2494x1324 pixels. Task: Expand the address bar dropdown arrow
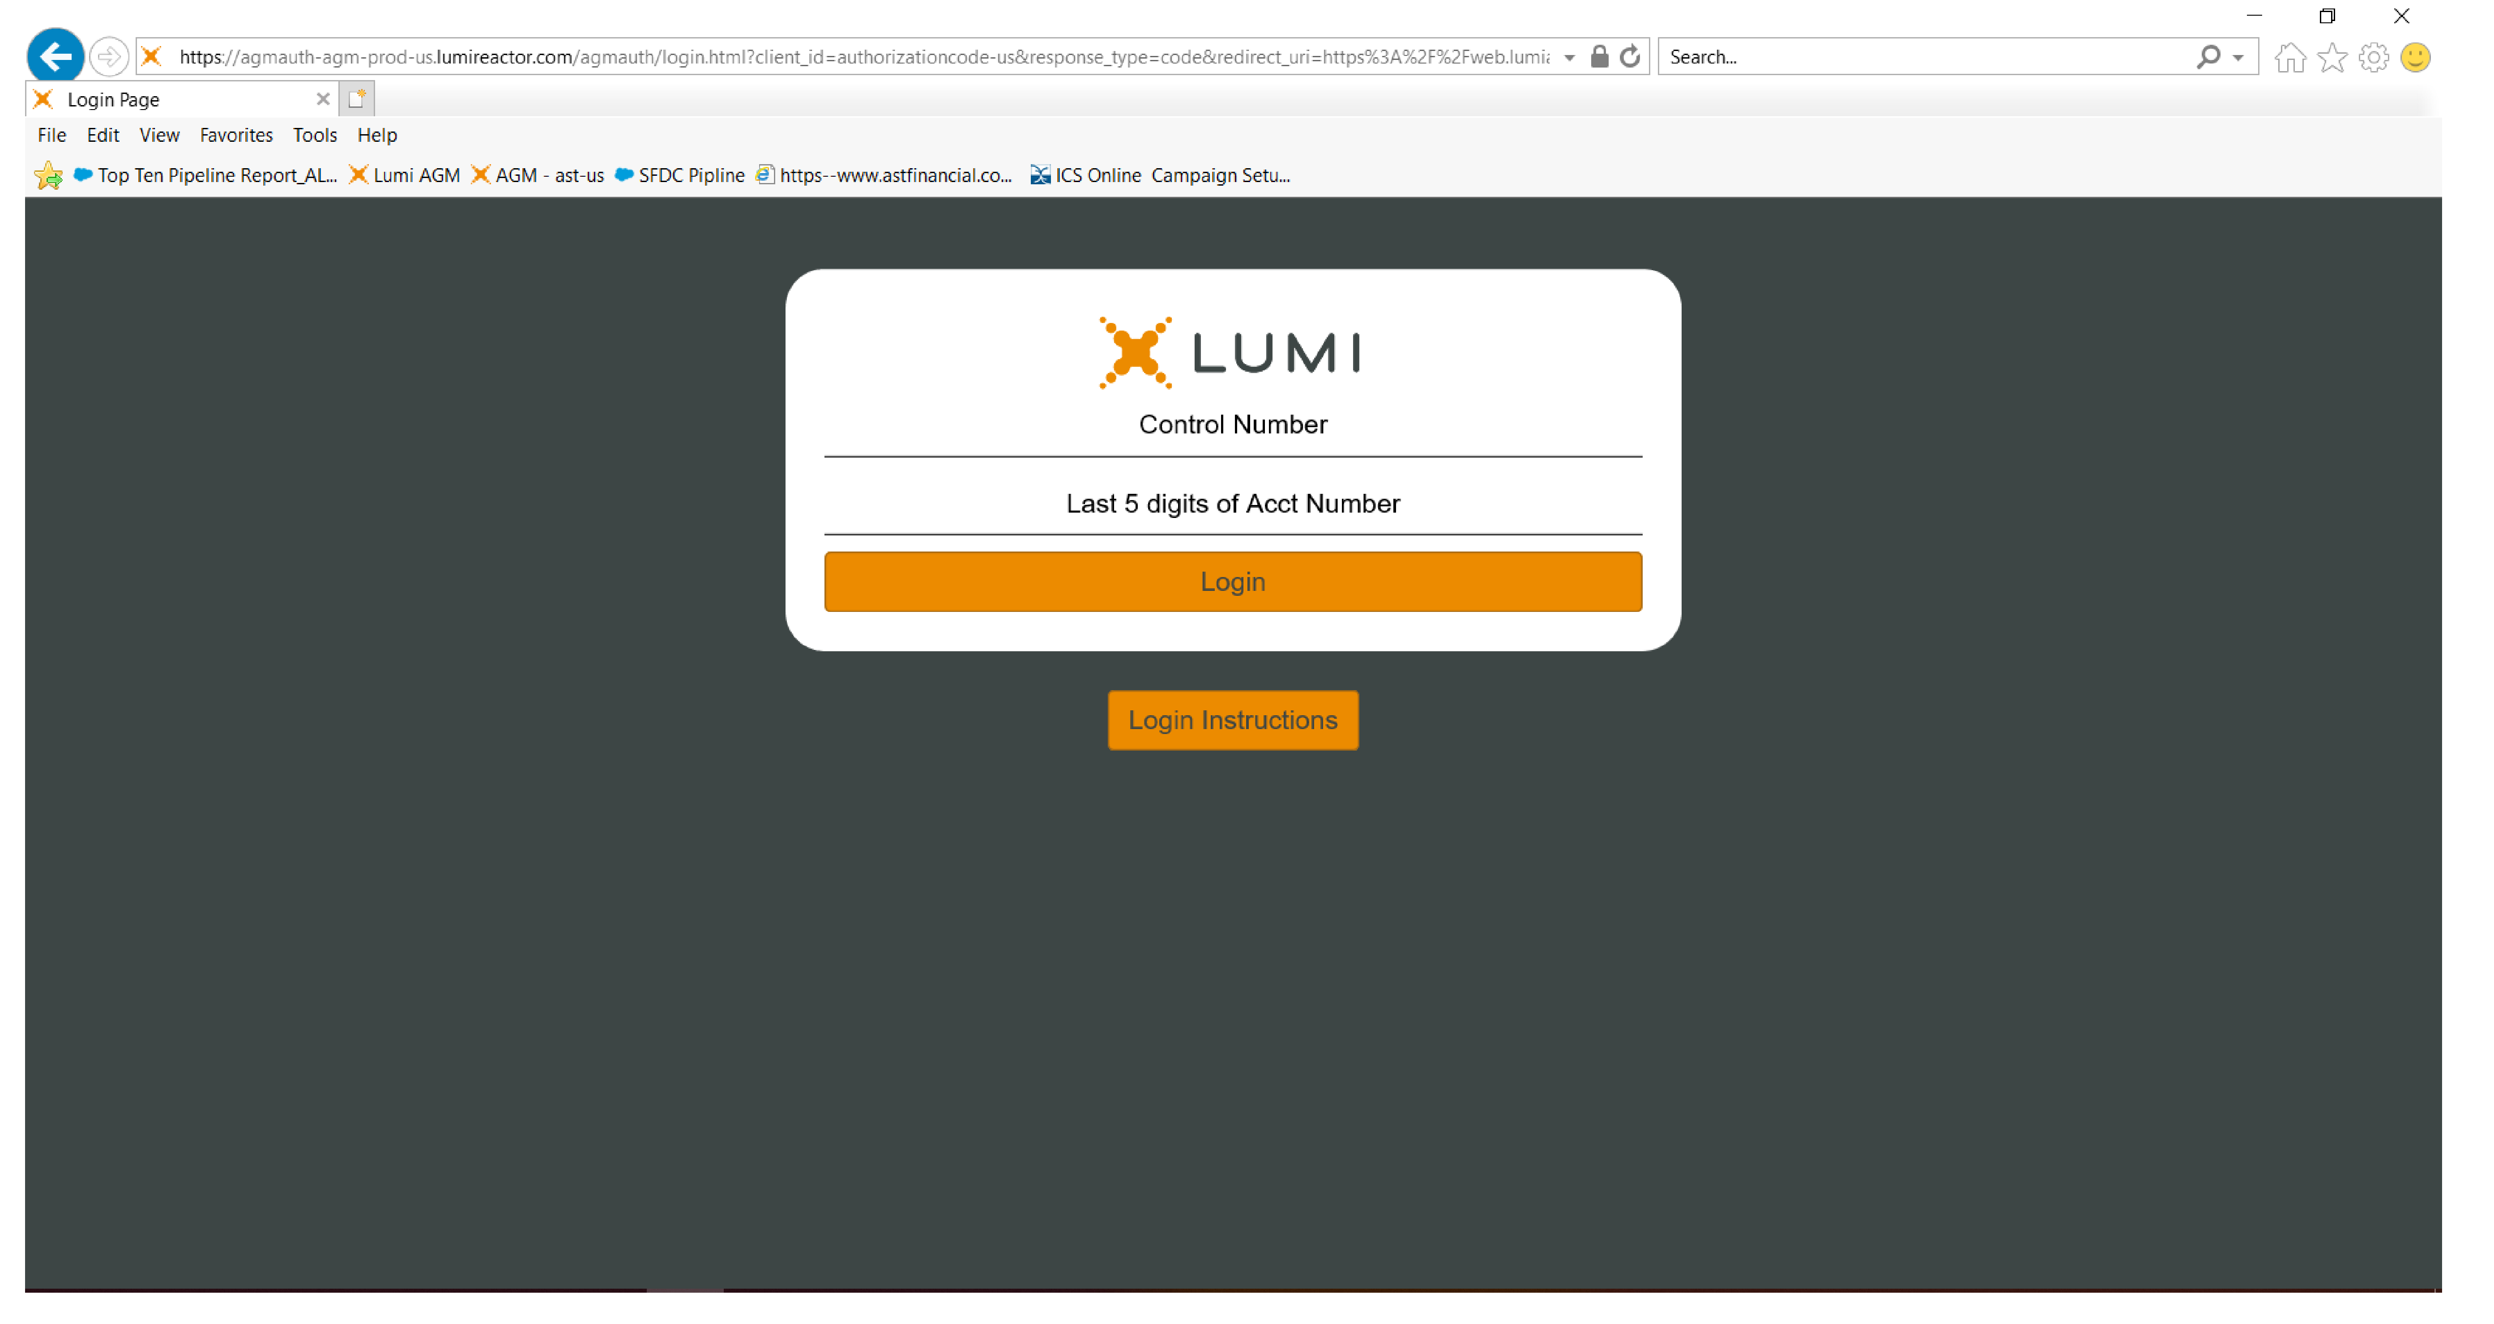click(1569, 57)
